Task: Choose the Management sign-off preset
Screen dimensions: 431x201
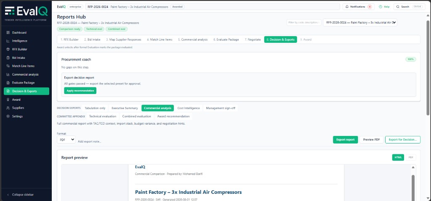Action: click(221, 108)
